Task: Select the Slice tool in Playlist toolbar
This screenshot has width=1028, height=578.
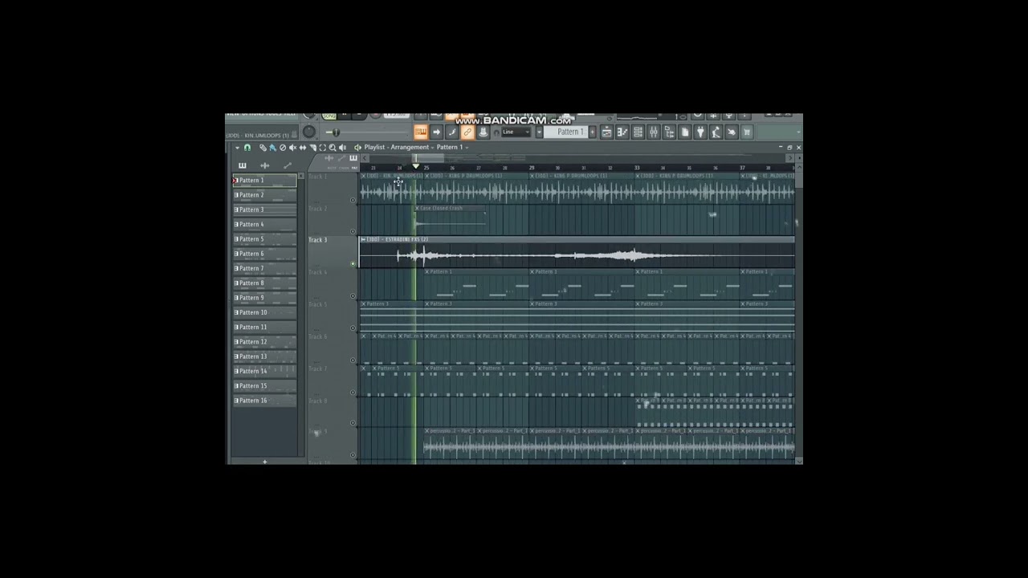Action: [312, 148]
